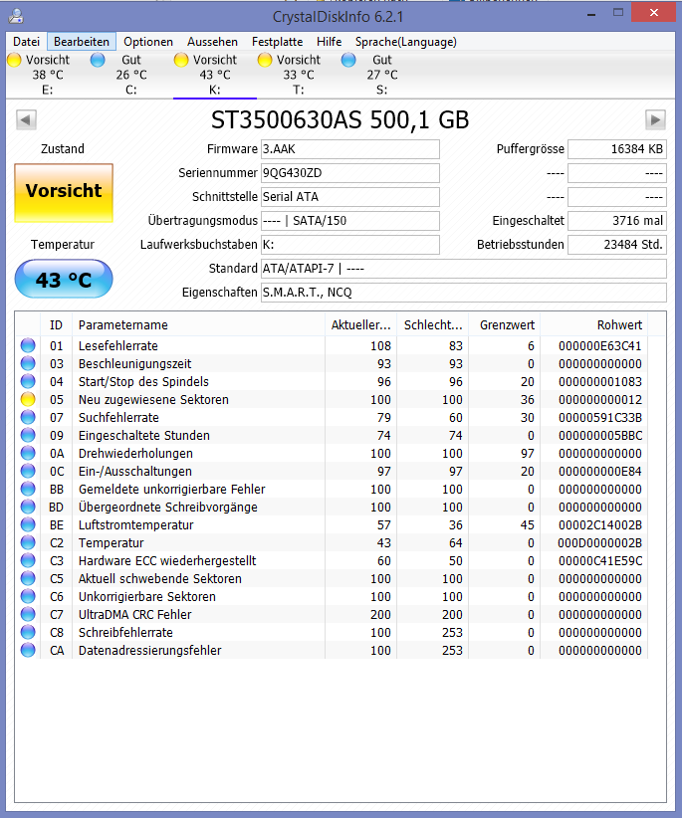682x818 pixels.
Task: Click raw value 000000E63C41
Action: coord(600,346)
